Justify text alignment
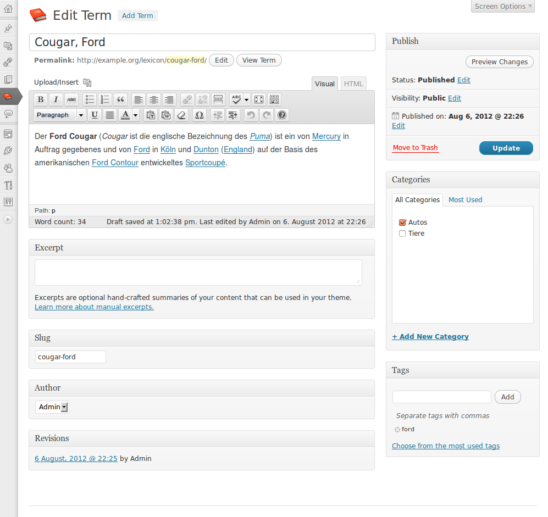 click(x=110, y=115)
